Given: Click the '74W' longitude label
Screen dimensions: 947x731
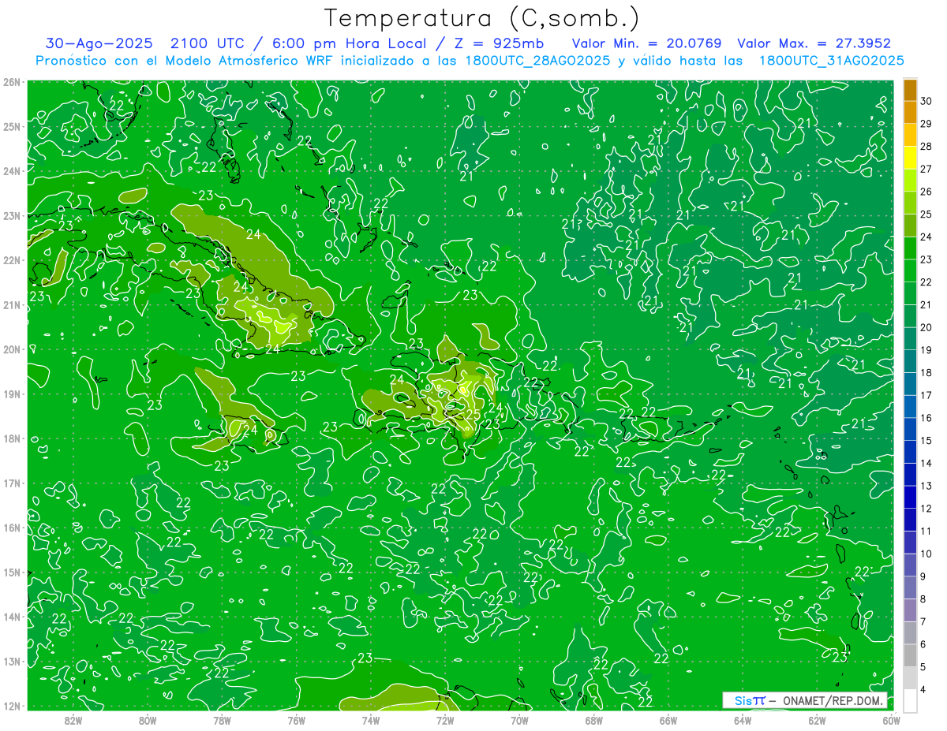Looking at the screenshot, I should tap(370, 720).
